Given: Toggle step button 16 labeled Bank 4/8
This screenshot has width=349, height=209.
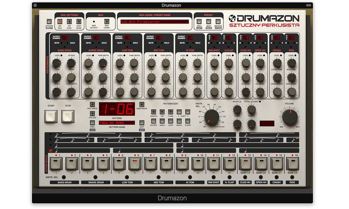Looking at the screenshot, I should click(x=292, y=164).
